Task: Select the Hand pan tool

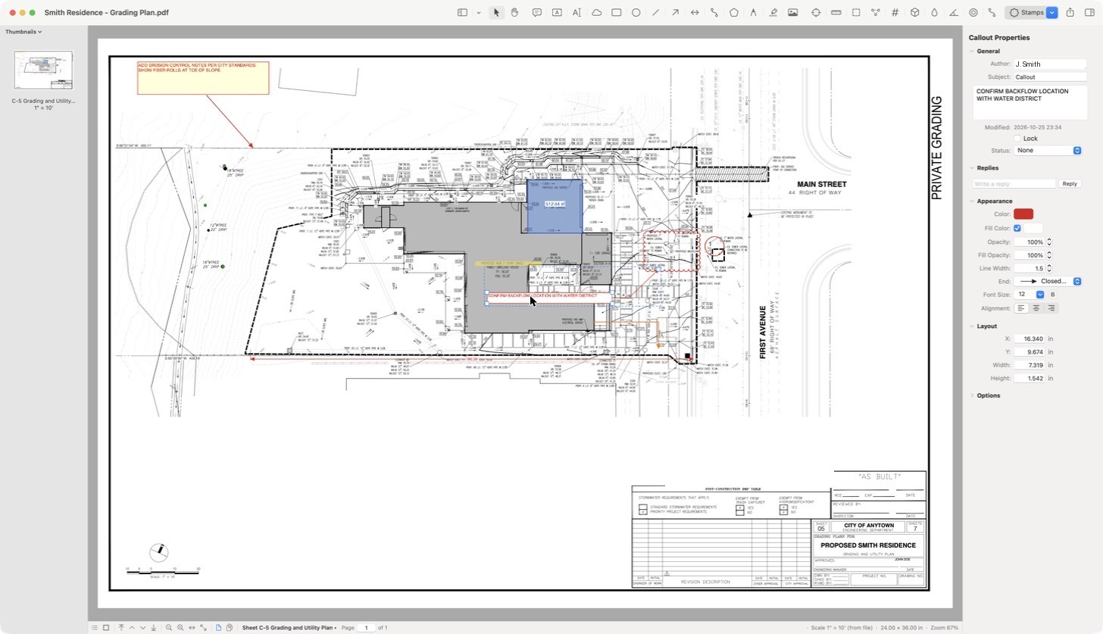Action: [514, 13]
